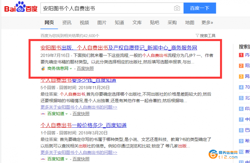The height and width of the screenshot is (163, 250).
Task: Click hot search rank 1 badge
Action: (x=241, y=55)
